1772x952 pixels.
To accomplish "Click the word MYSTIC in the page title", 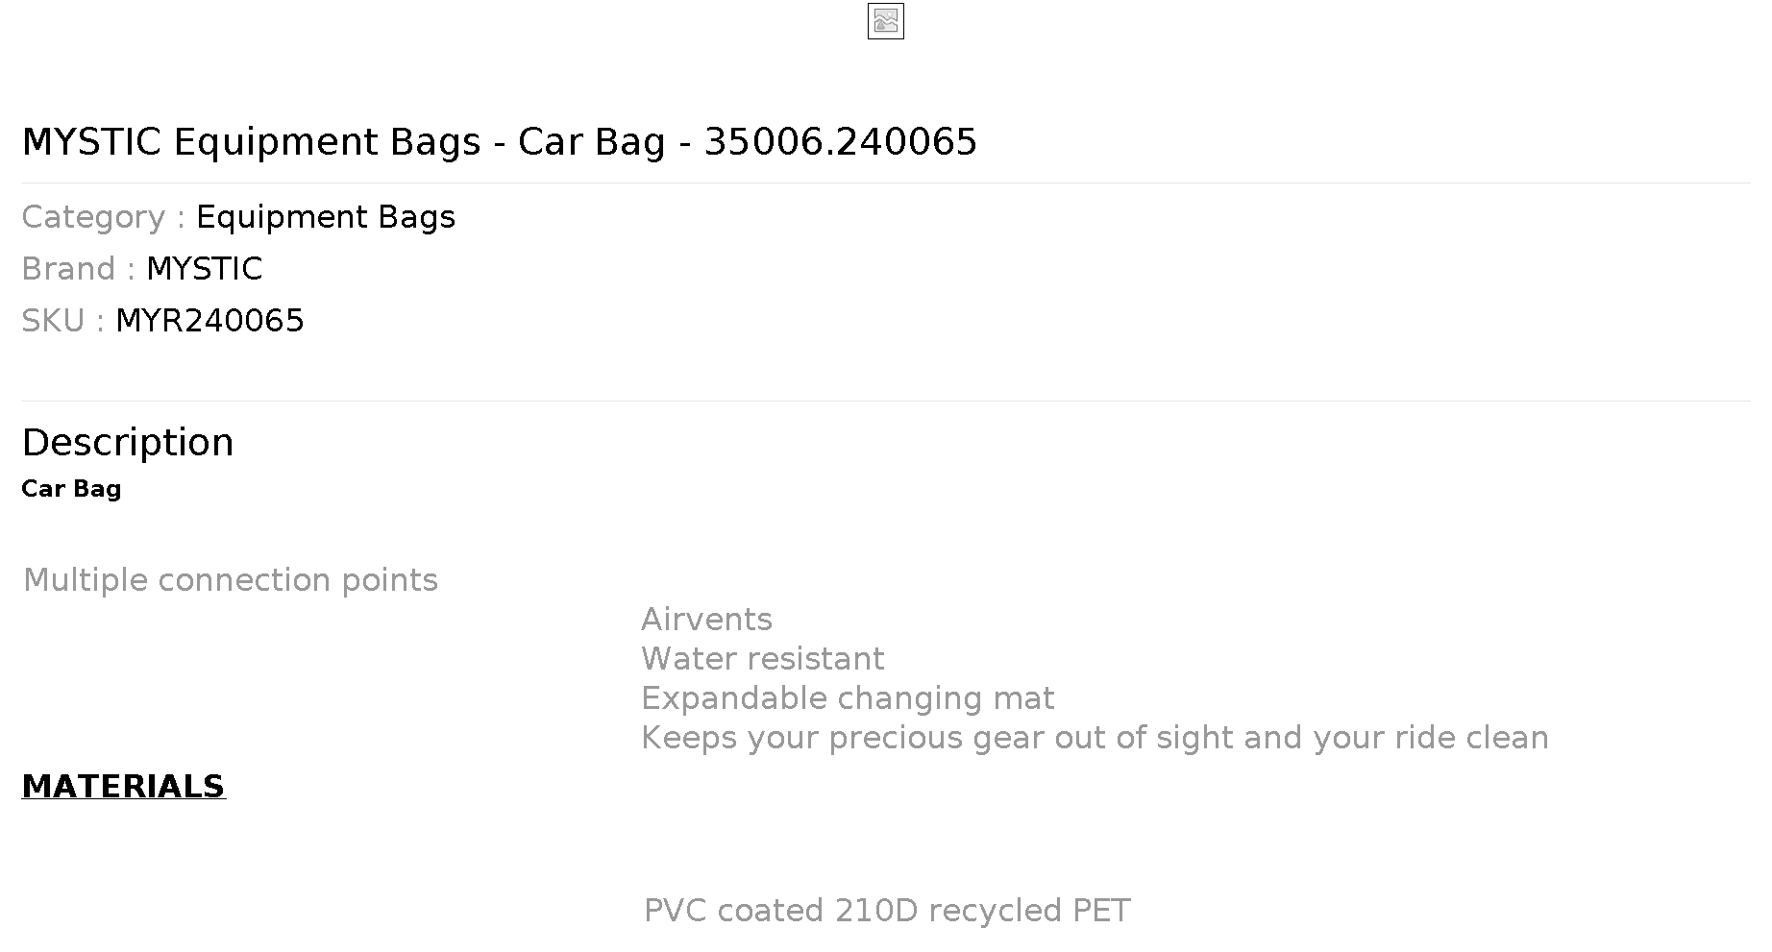I will tap(91, 142).
